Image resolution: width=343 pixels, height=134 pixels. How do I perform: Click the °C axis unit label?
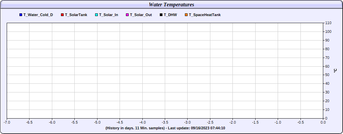tap(336, 70)
